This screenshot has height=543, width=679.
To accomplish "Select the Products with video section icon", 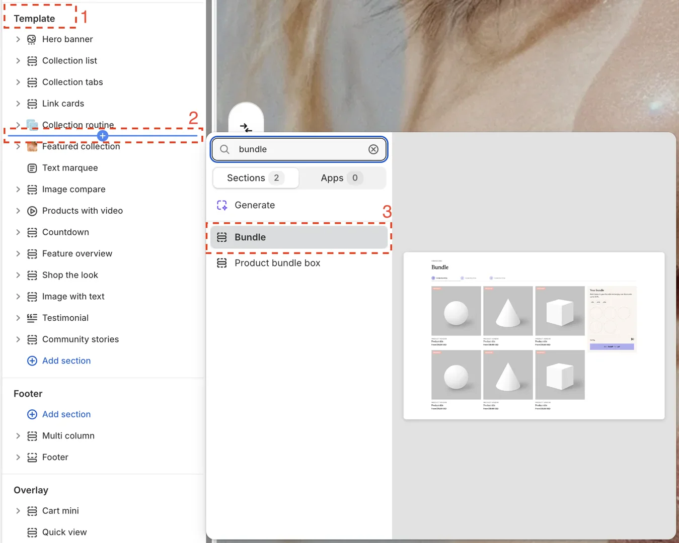I will [x=32, y=211].
